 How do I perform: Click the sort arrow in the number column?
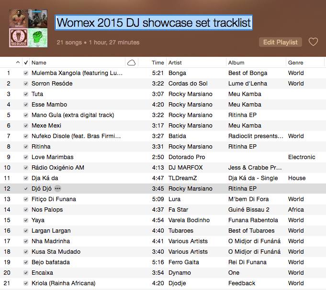pos(18,62)
